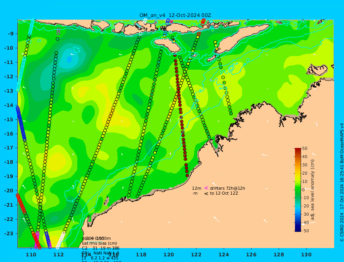Click longitude axis label '118'

(141, 255)
